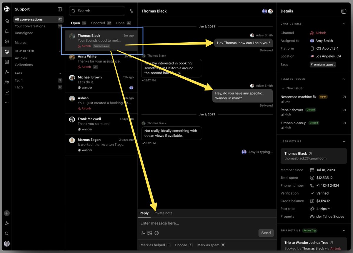
Task: Open the emoji picker in the composer
Action: (156, 233)
